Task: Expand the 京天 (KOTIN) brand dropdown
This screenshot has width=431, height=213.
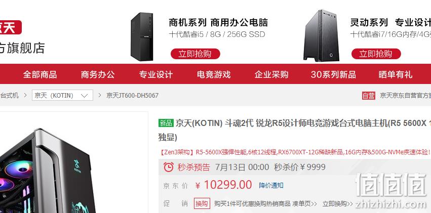Action: pos(62,95)
